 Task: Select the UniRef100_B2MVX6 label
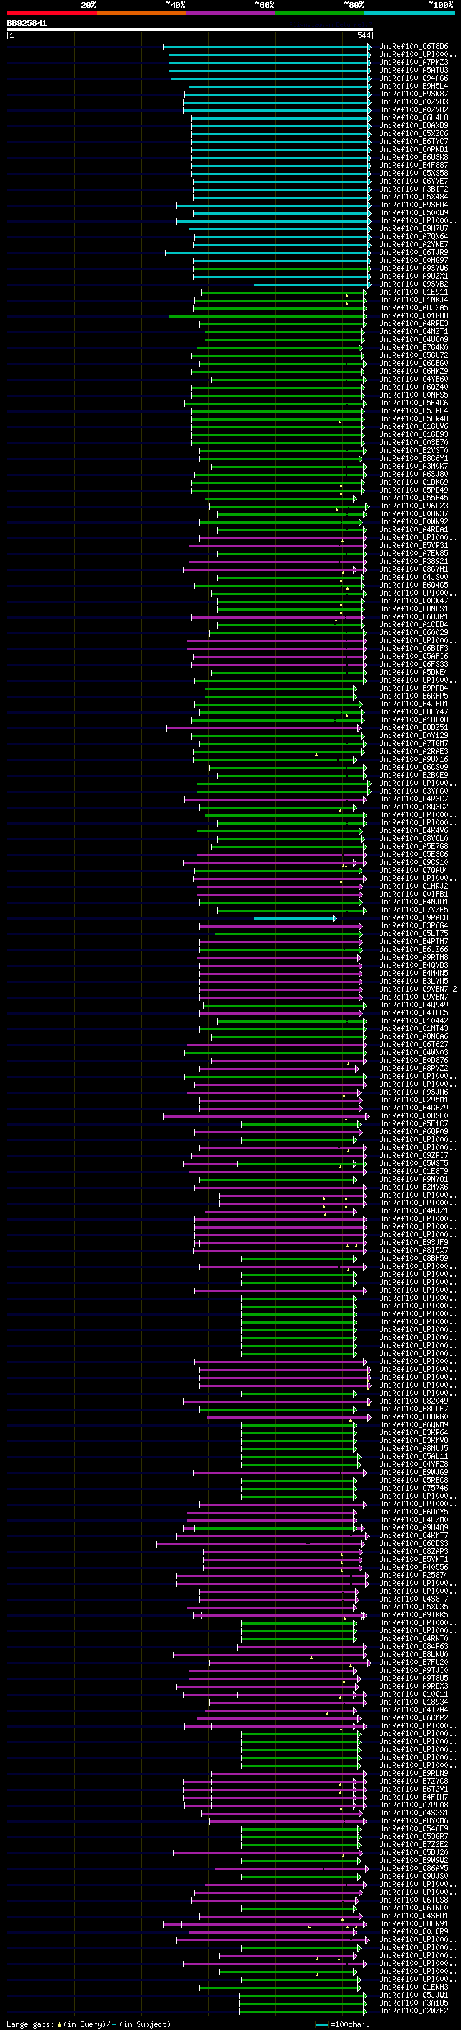click(x=413, y=1187)
